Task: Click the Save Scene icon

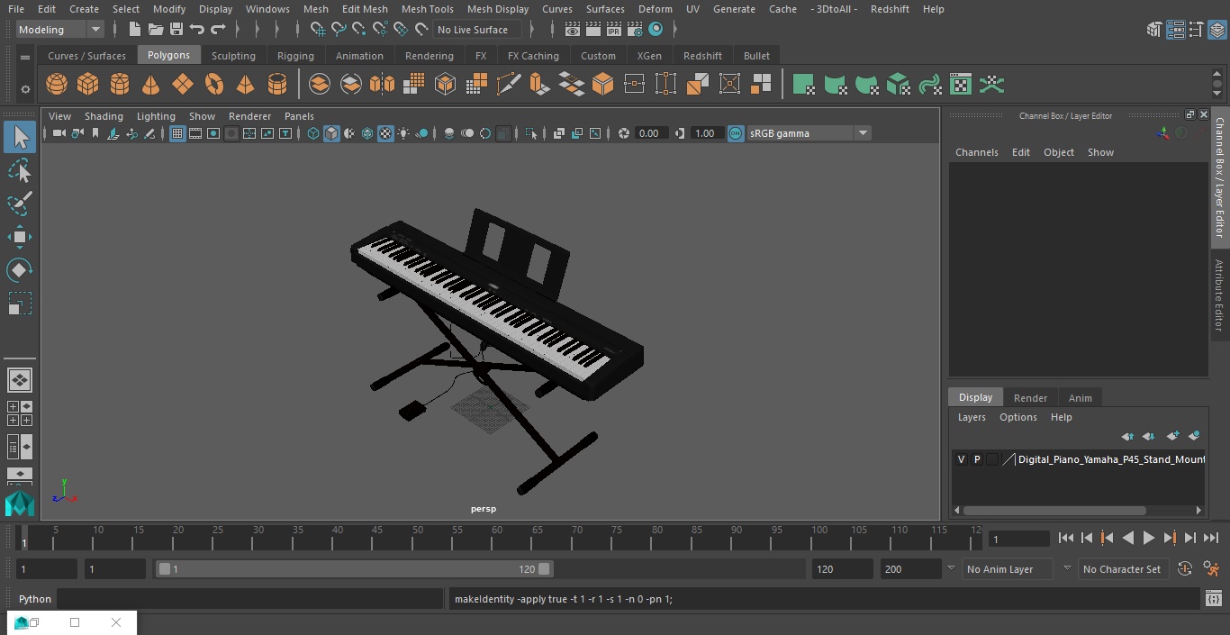Action: point(176,30)
